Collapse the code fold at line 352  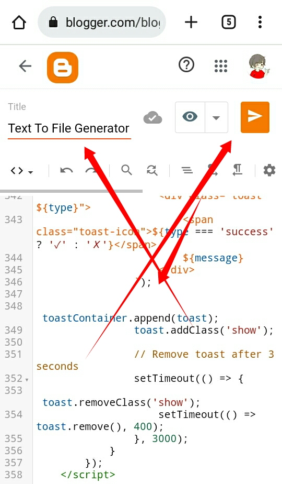point(27,379)
